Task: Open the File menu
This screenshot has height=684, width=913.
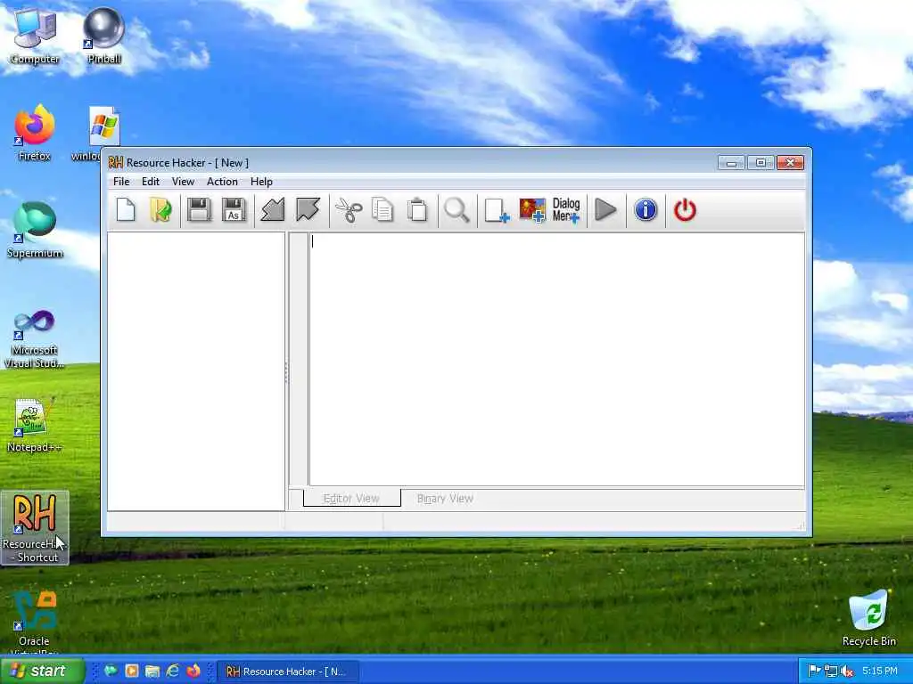Action: tap(121, 182)
